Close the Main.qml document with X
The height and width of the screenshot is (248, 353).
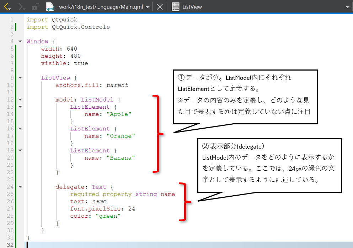tap(160, 7)
